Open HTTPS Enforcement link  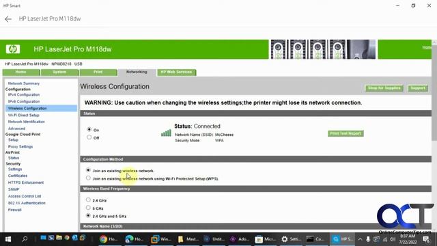click(x=26, y=182)
